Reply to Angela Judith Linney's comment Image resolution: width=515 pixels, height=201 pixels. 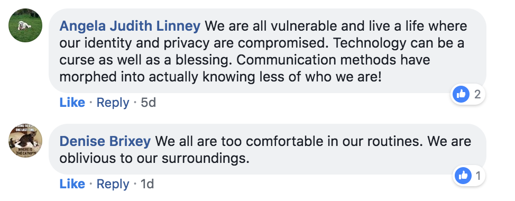pyautogui.click(x=113, y=103)
